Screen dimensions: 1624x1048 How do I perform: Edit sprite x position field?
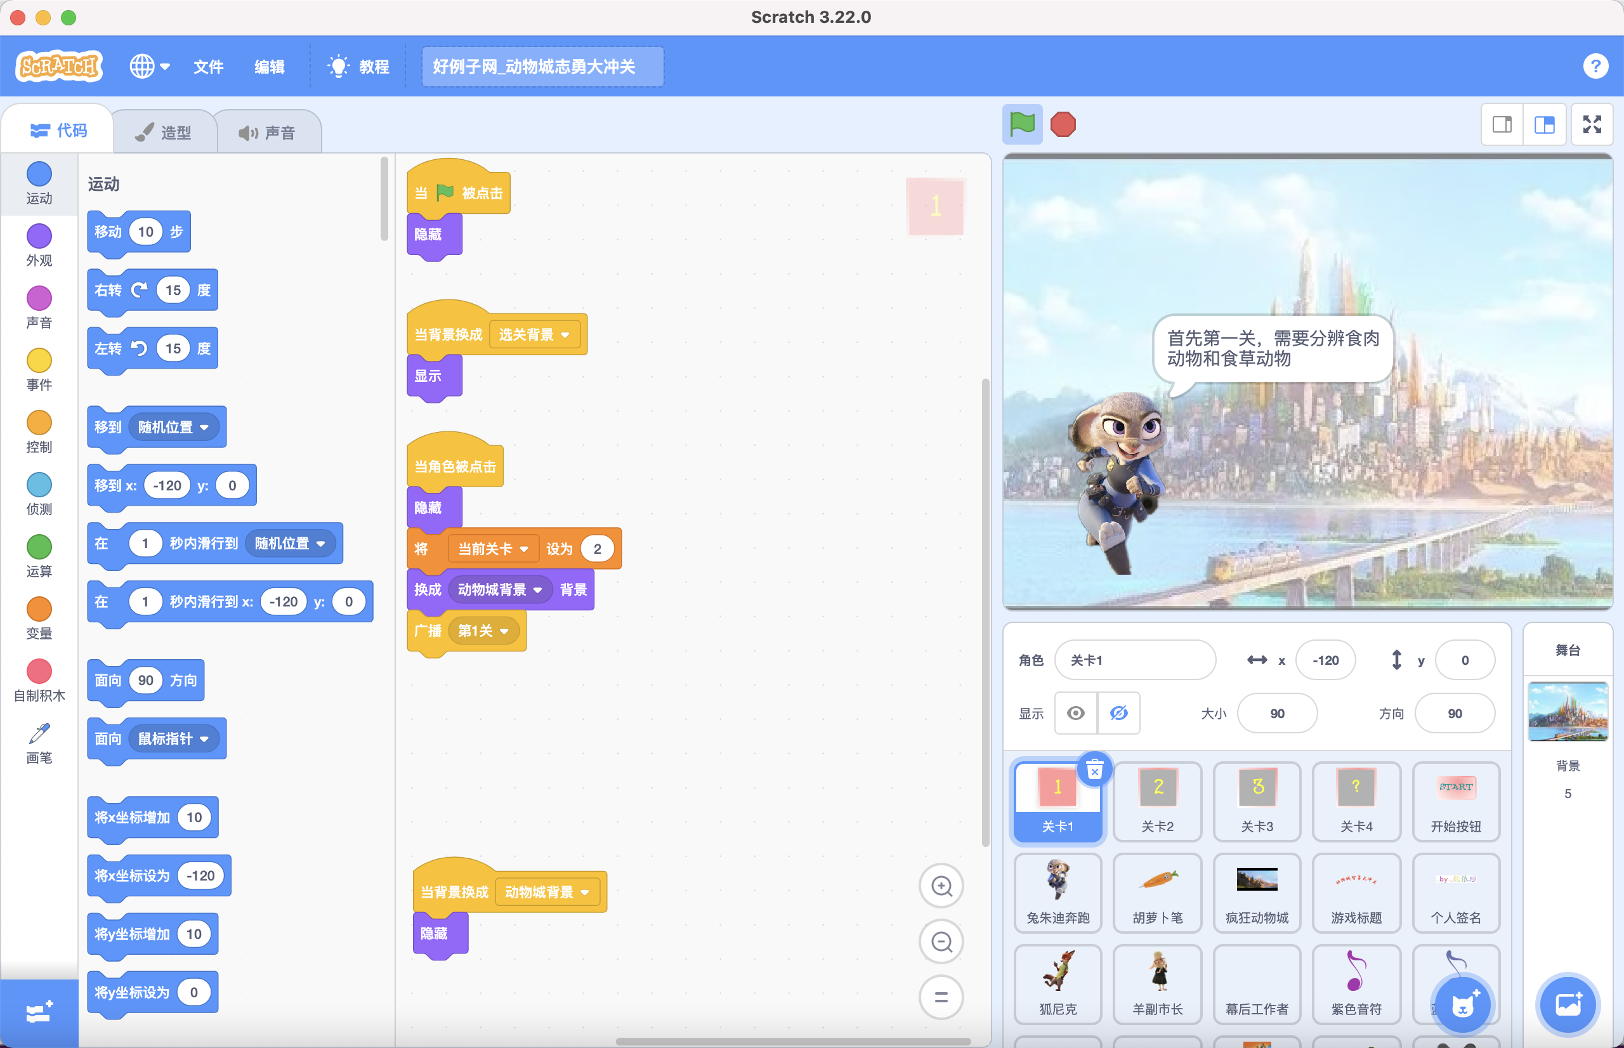[x=1325, y=659]
